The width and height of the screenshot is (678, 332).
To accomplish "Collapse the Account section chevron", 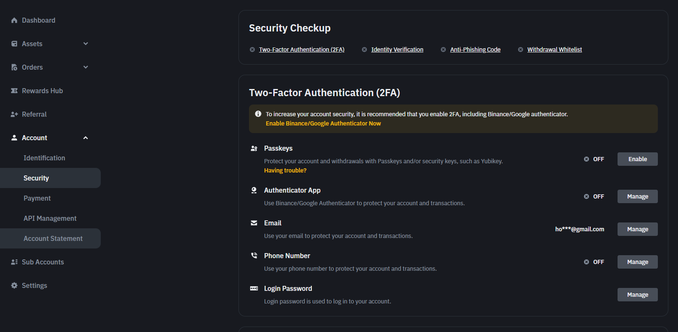I will (x=86, y=138).
